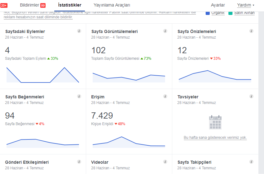
Task: Click 'Toplam Sayfa Görüntülemesi' label
Action: click(115, 59)
